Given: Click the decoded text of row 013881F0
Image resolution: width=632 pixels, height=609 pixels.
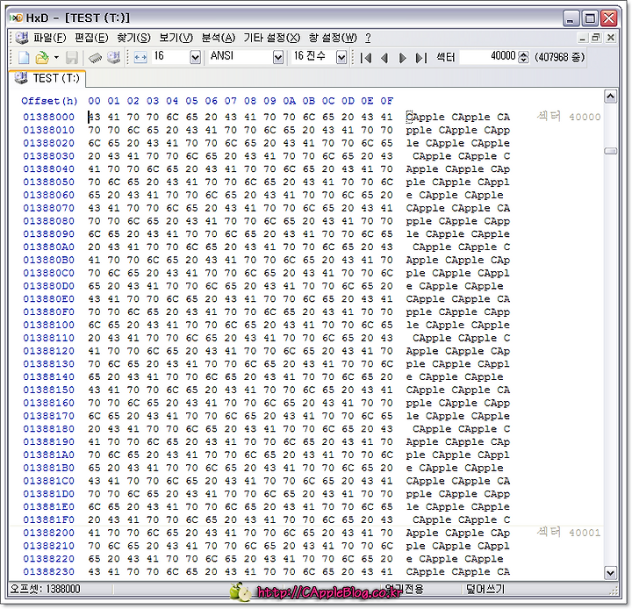Looking at the screenshot, I should pos(461,519).
